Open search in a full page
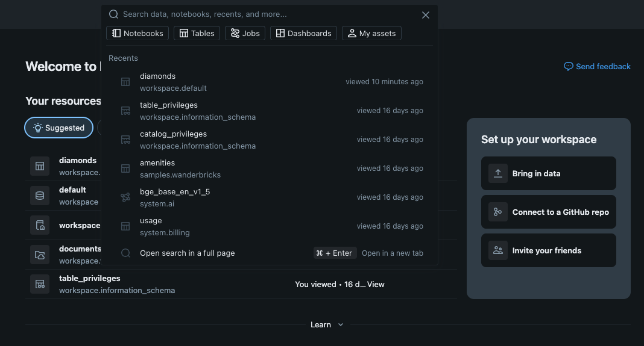The width and height of the screenshot is (644, 346). click(187, 253)
